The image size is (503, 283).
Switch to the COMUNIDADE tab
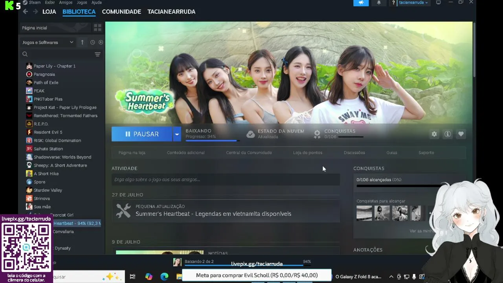(x=121, y=12)
